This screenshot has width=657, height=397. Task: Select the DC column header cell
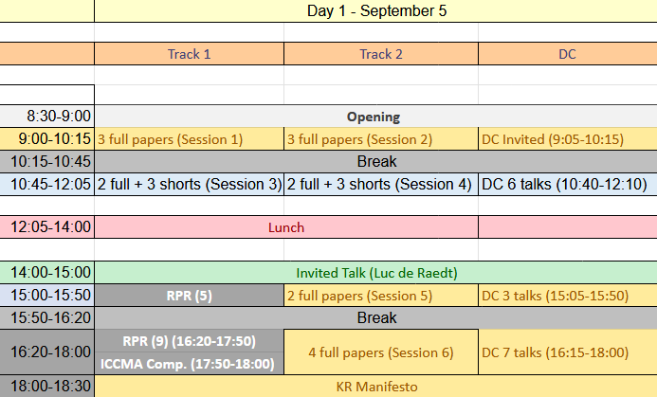click(x=568, y=54)
